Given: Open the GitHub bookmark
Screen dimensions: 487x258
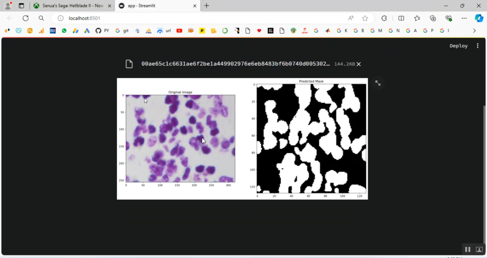Looking at the screenshot, I should pyautogui.click(x=97, y=31).
